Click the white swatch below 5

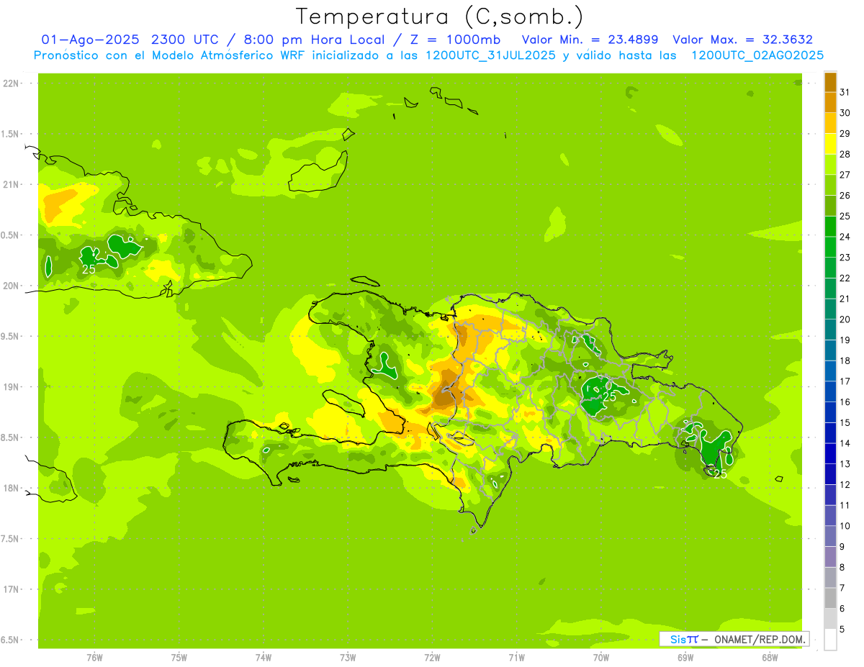coord(830,640)
